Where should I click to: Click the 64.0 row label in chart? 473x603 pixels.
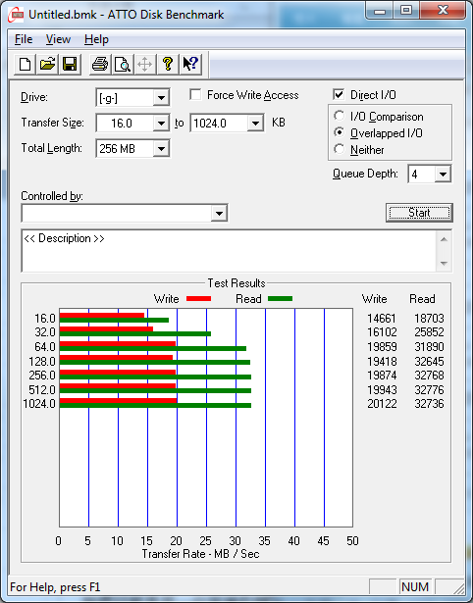pos(45,347)
